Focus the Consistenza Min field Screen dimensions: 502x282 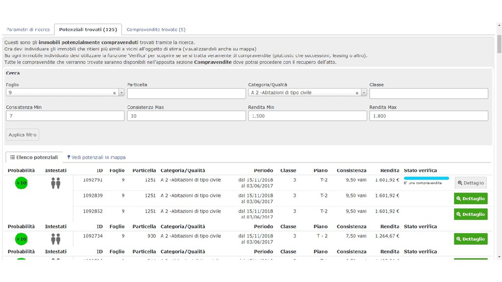pyautogui.click(x=65, y=116)
